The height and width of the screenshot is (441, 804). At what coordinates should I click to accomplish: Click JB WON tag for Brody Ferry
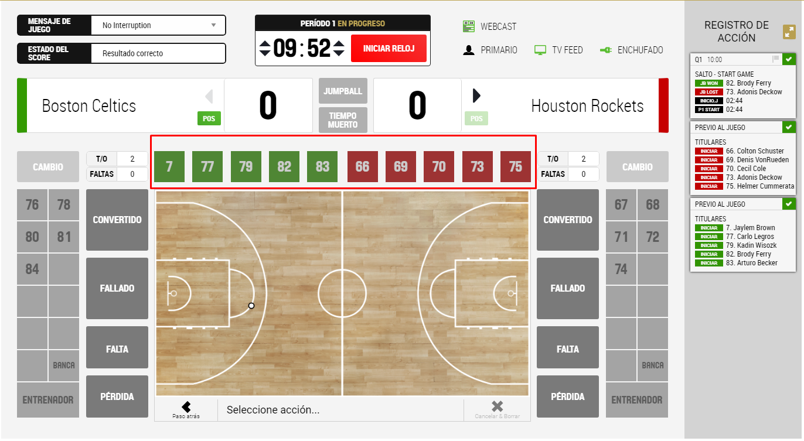coord(709,83)
